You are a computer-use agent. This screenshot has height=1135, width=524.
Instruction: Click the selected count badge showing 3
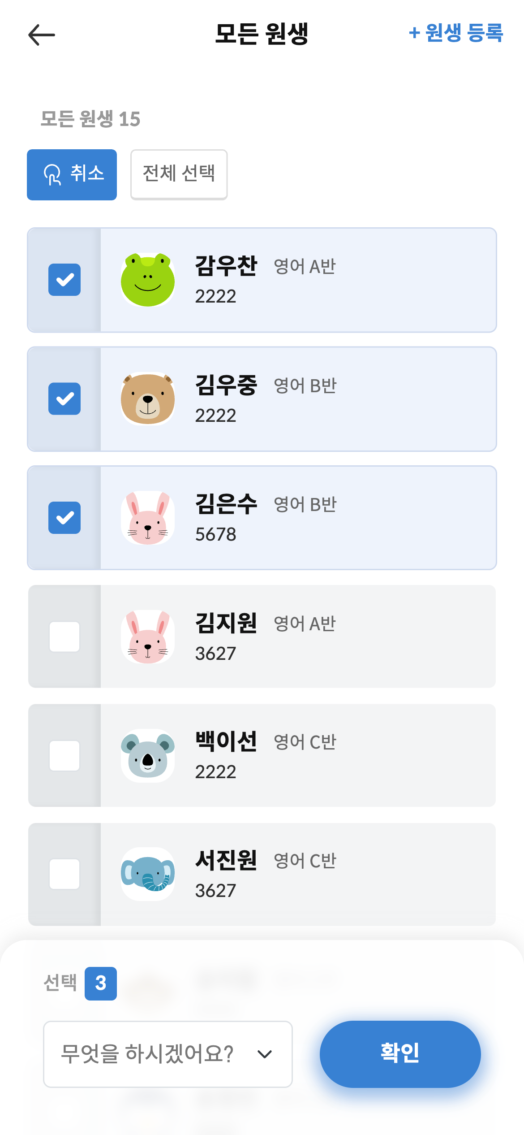(101, 983)
